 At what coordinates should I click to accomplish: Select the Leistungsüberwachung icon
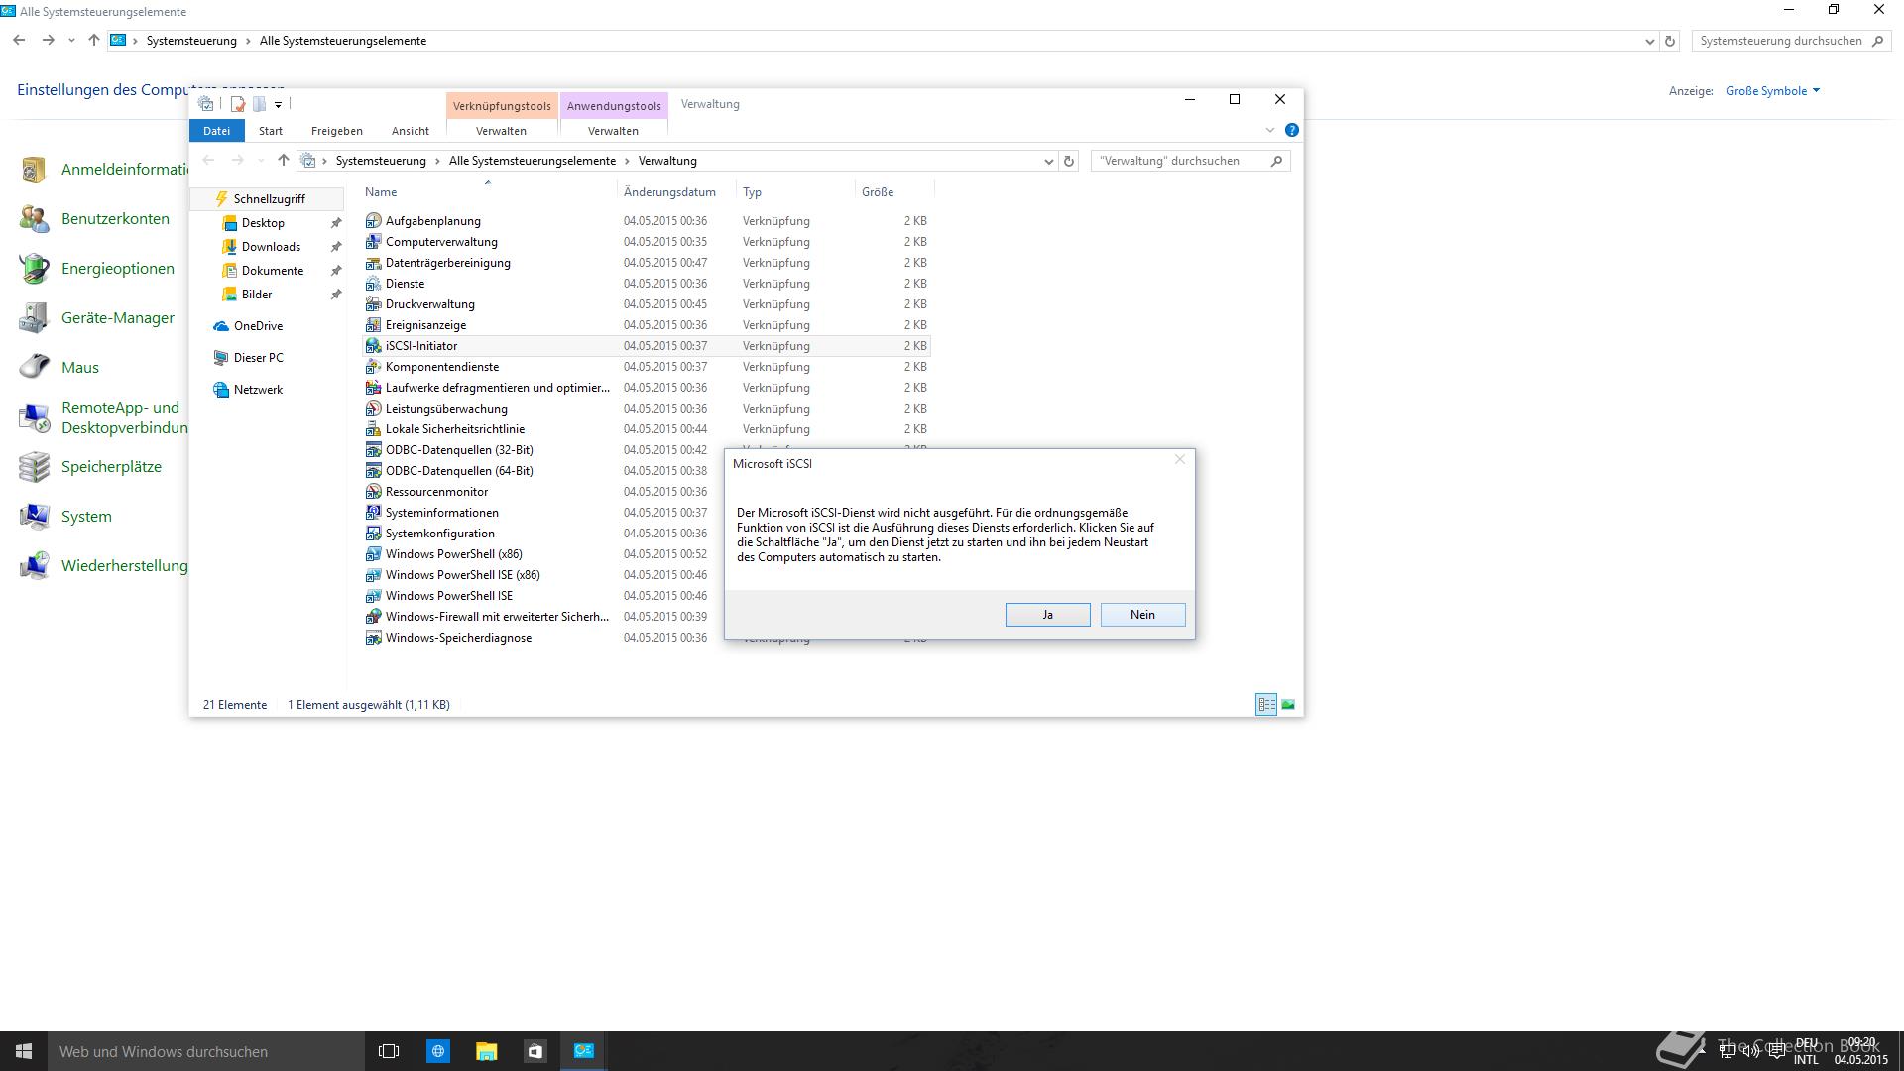tap(373, 409)
